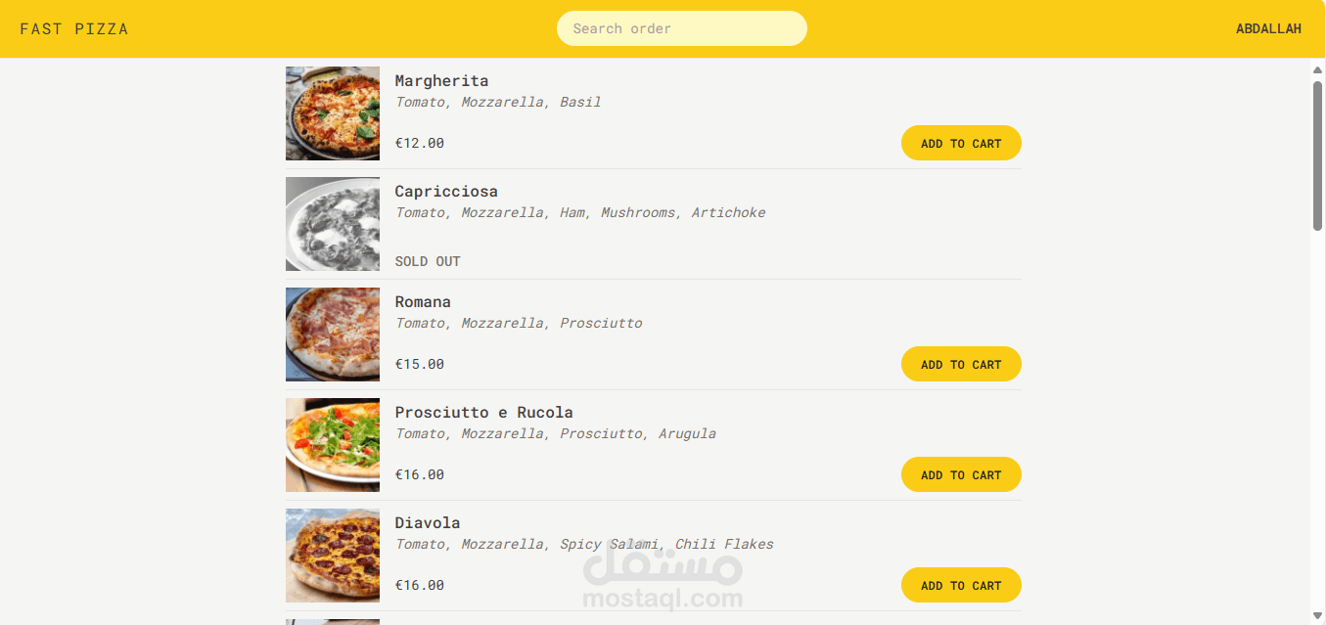
Task: Click the Romana €15.00 price
Action: pos(420,364)
